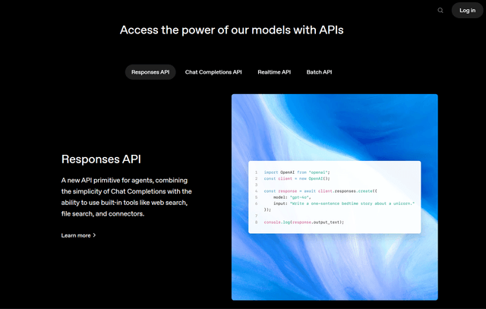Switch to the Batch API tab
This screenshot has height=309, width=486.
click(319, 72)
